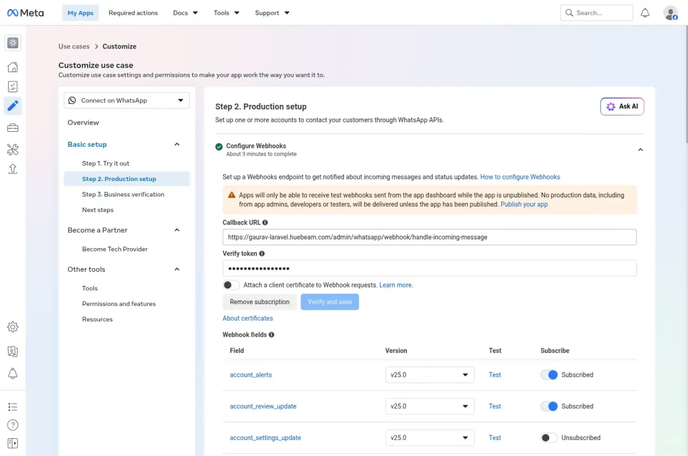Open the Dashboard home icon in sidebar
The height and width of the screenshot is (456, 688).
(x=13, y=67)
